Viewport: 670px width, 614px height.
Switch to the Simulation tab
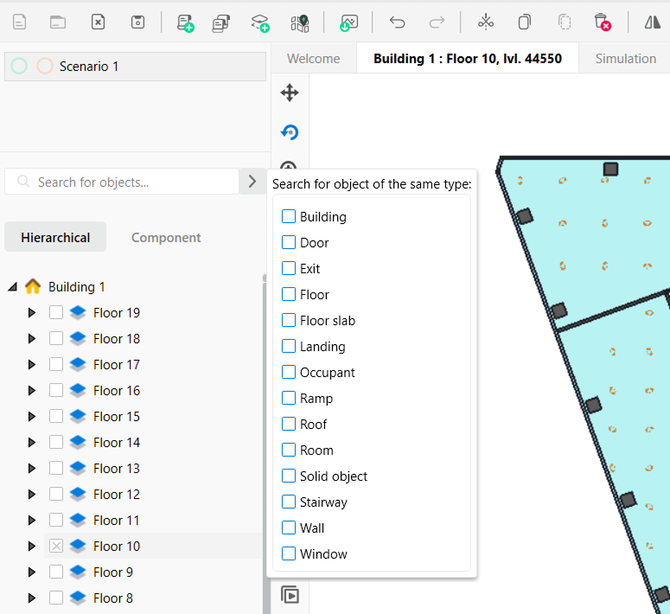[626, 59]
